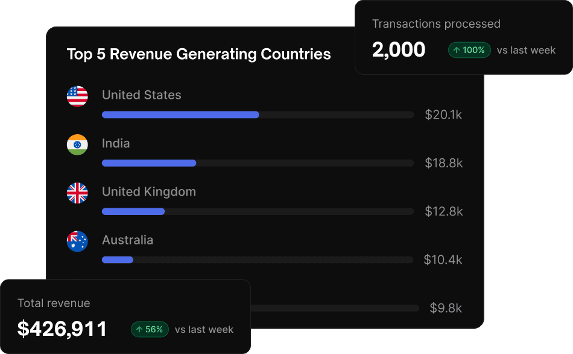
Task: Click the India flag icon
Action: pyautogui.click(x=77, y=144)
